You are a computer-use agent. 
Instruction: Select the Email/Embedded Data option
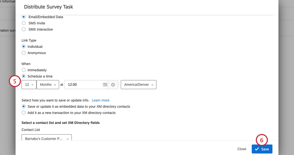point(24,17)
